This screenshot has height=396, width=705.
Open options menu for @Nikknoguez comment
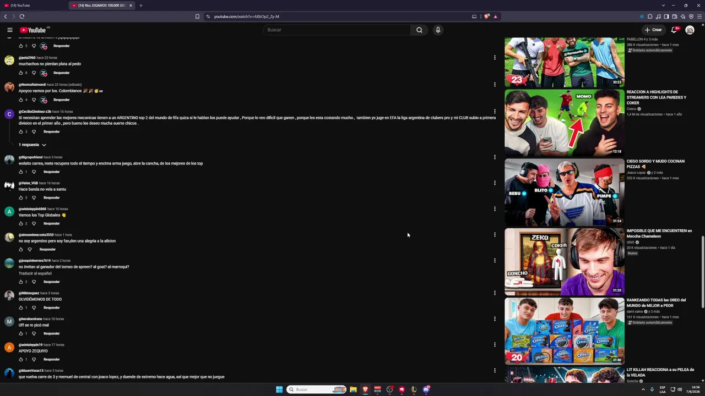(495, 293)
